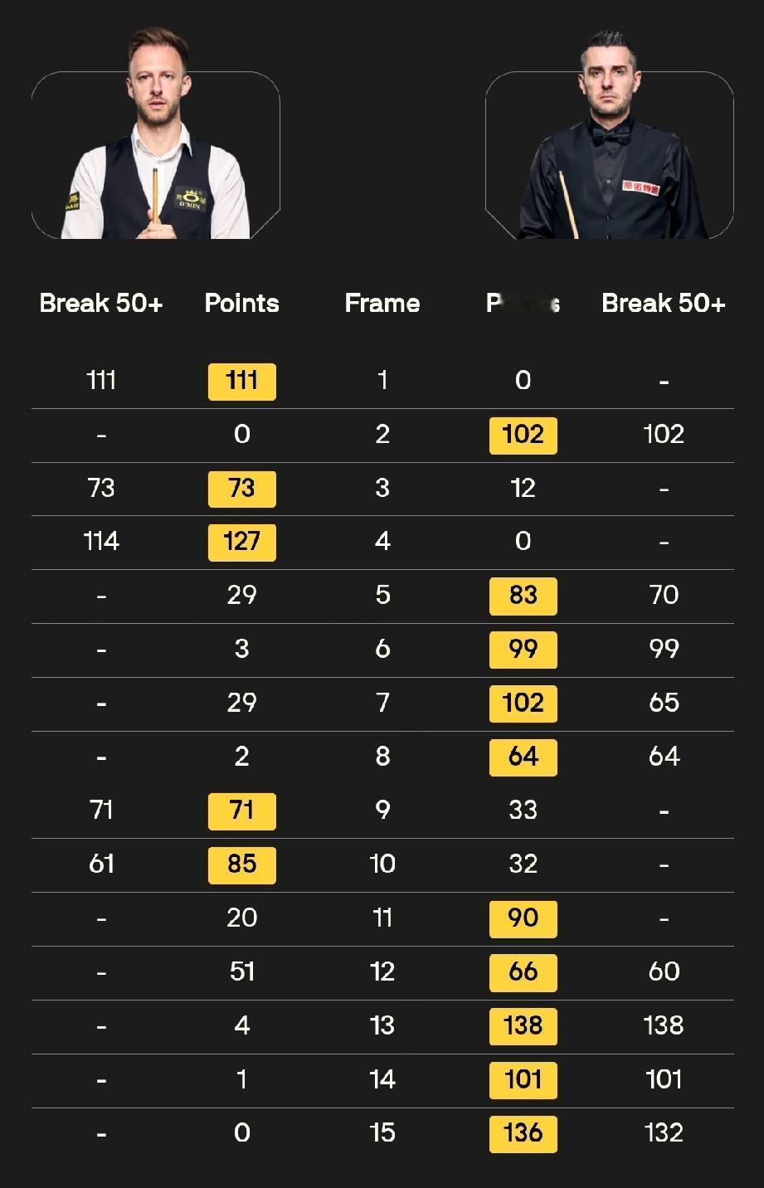
Task: Select the 70 break value in frame 5
Action: [x=664, y=595]
